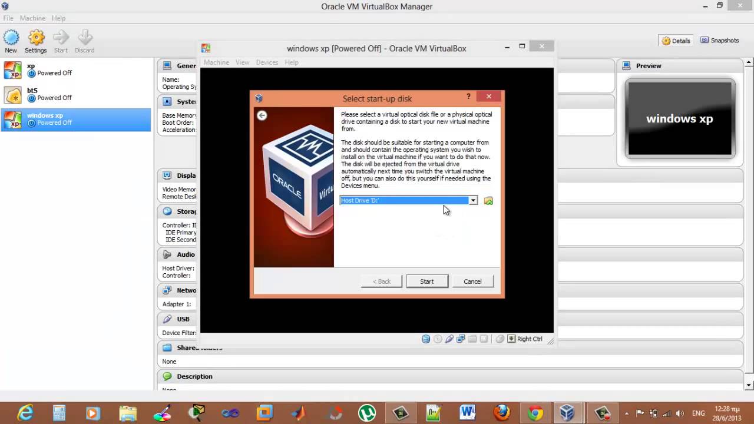Click the video capture status icon

pos(484,339)
